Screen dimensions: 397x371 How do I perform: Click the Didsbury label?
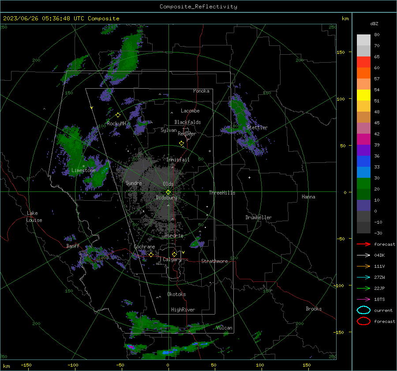(x=166, y=198)
